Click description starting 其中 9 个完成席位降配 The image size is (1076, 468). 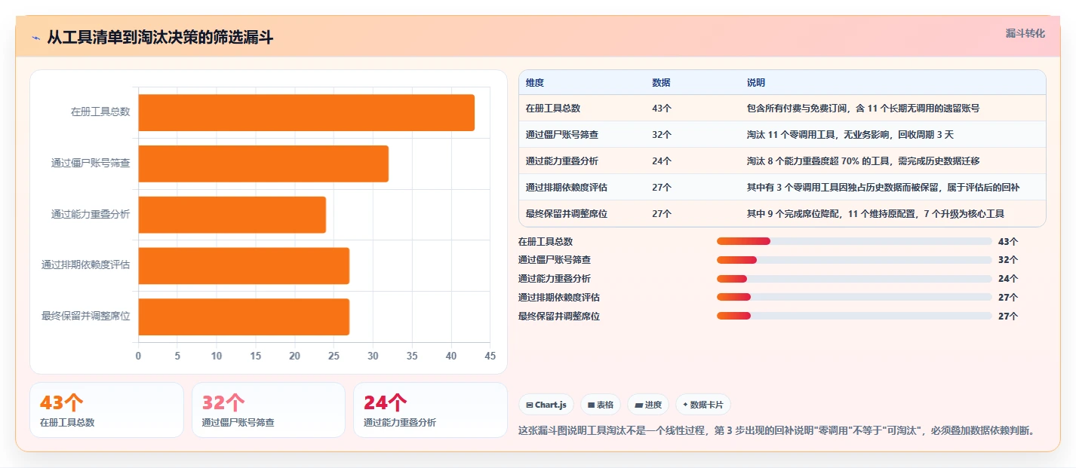(x=875, y=214)
